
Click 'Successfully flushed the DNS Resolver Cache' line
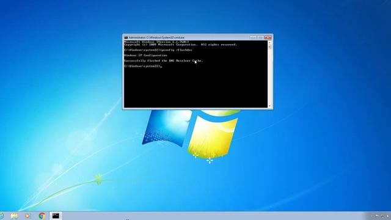tap(164, 61)
